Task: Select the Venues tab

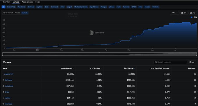Action: pos(16,2)
